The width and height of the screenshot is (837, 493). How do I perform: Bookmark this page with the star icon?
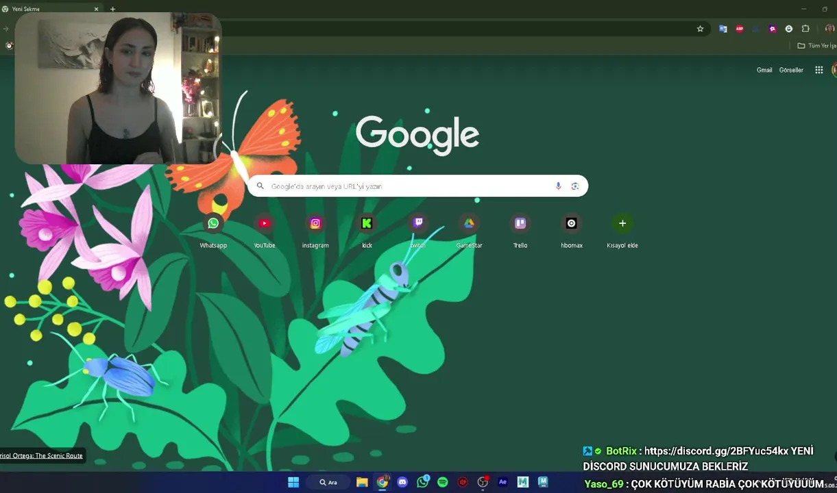click(700, 29)
